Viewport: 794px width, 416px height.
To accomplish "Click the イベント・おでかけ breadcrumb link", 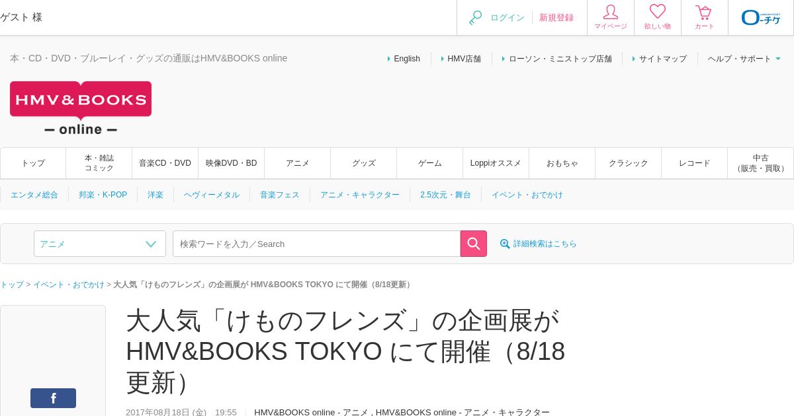I will tap(69, 285).
